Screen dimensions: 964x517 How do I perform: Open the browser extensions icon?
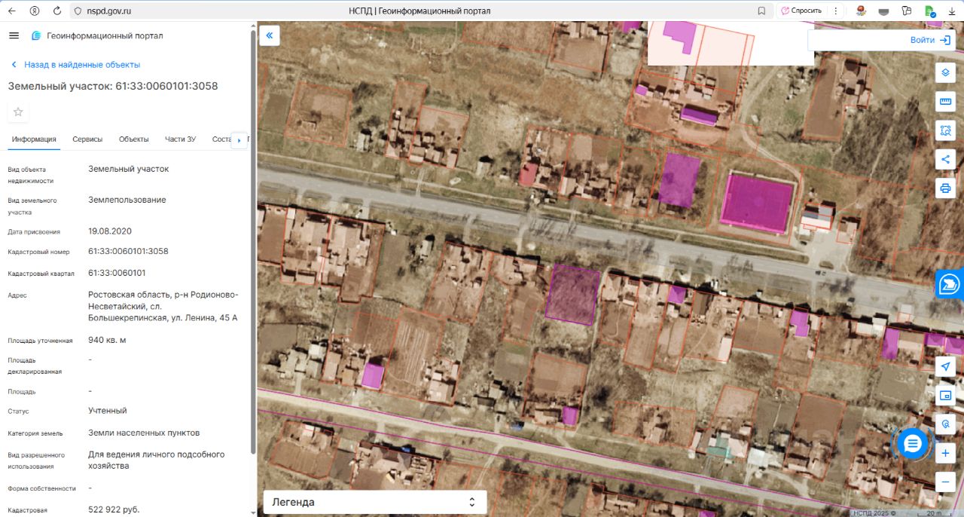pos(906,11)
